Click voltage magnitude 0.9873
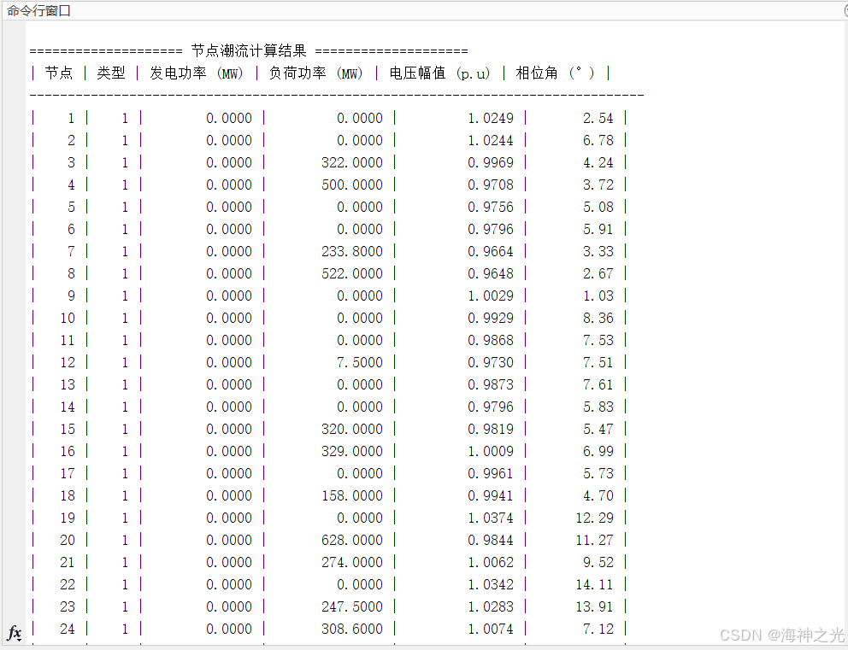848x650 pixels. click(x=491, y=384)
